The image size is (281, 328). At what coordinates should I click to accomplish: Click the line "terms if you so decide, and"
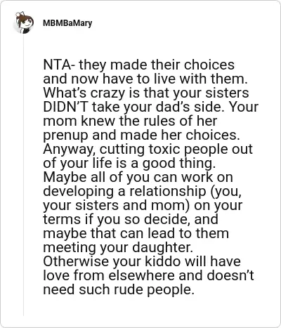[131, 219]
